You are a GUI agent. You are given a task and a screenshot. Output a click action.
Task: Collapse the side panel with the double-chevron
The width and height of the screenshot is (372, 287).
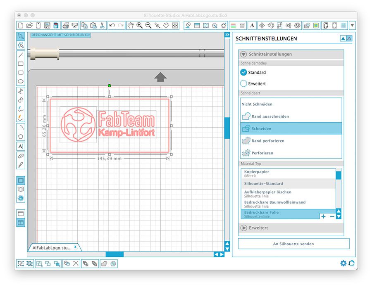click(227, 35)
